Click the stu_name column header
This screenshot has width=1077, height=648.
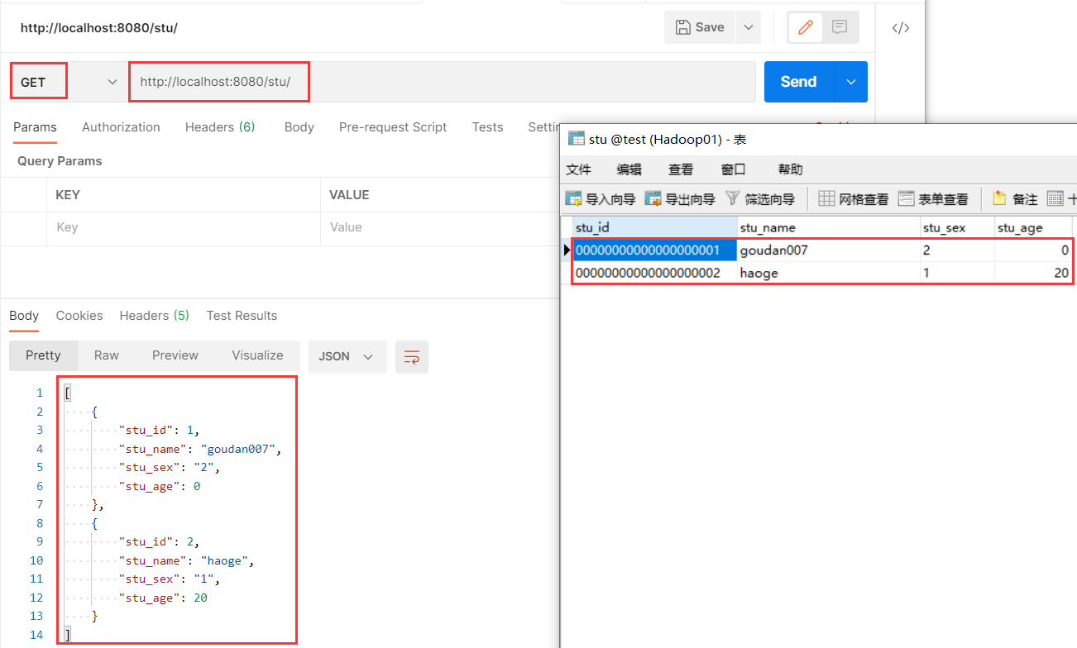tap(828, 227)
